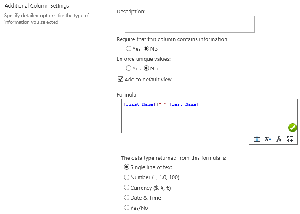Click the Add to default view label
This screenshot has width=300, height=214.
tap(148, 79)
